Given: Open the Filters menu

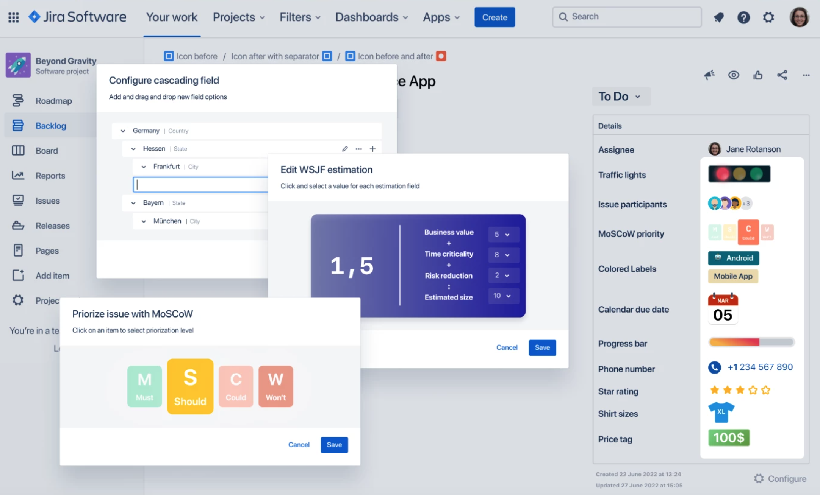Looking at the screenshot, I should 300,17.
